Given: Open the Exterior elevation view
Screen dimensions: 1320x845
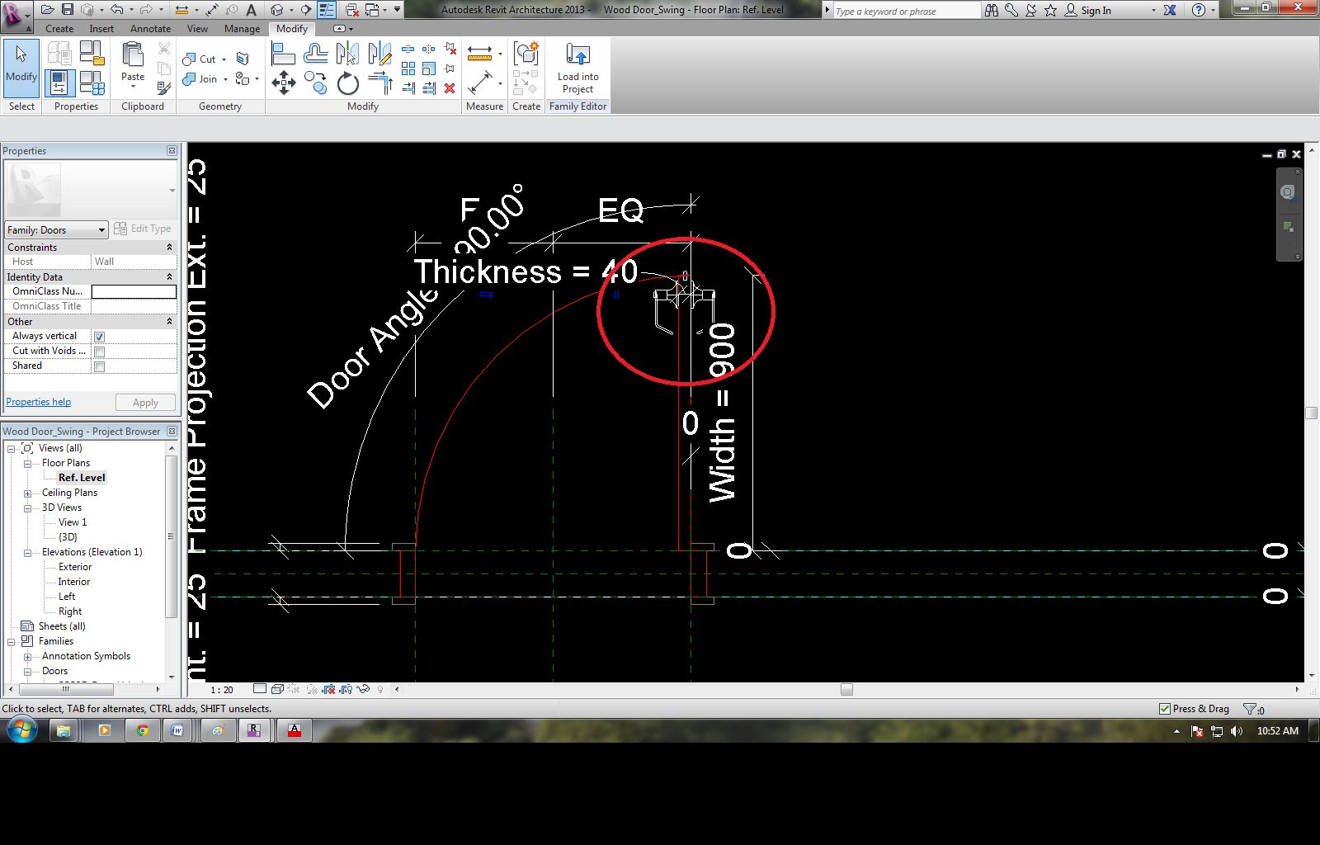Looking at the screenshot, I should point(75,567).
